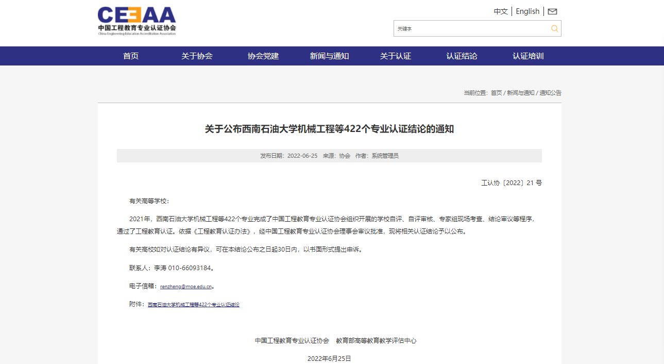Viewport: 664px width, 364px height.
Task: Open the 关于认证 menu
Action: pyautogui.click(x=396, y=56)
